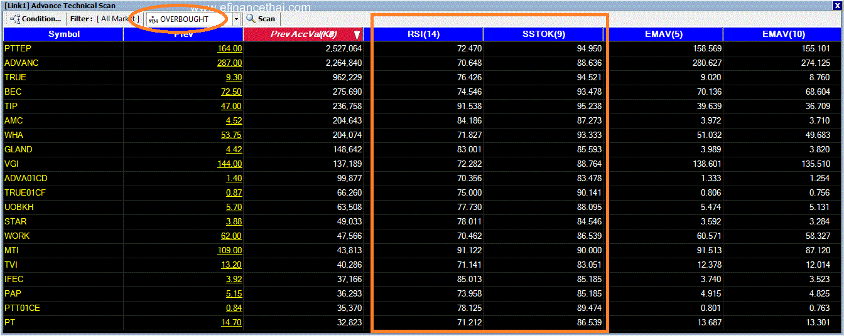The image size is (844, 336).
Task: Select the IFEC symbol
Action: pyautogui.click(x=14, y=279)
